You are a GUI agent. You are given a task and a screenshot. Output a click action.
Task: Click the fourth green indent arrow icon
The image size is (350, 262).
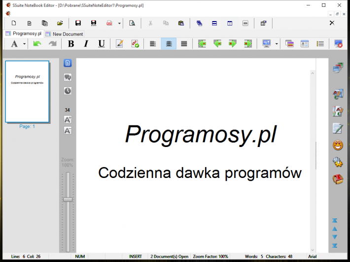click(248, 44)
